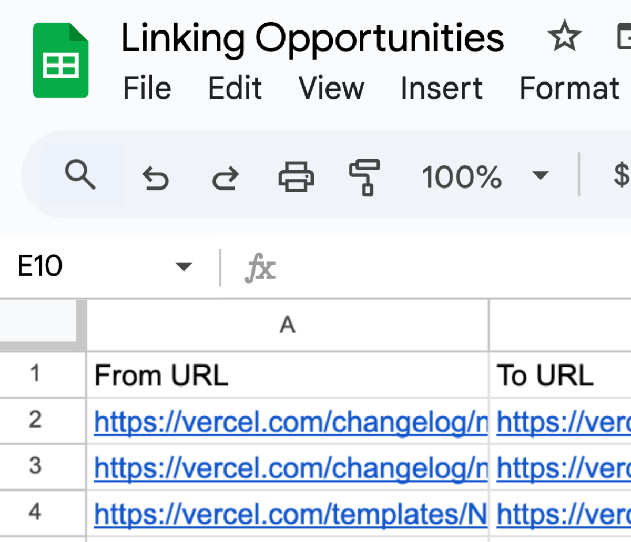This screenshot has height=542, width=631.
Task: Open the name box dropdown arrow
Action: click(184, 267)
